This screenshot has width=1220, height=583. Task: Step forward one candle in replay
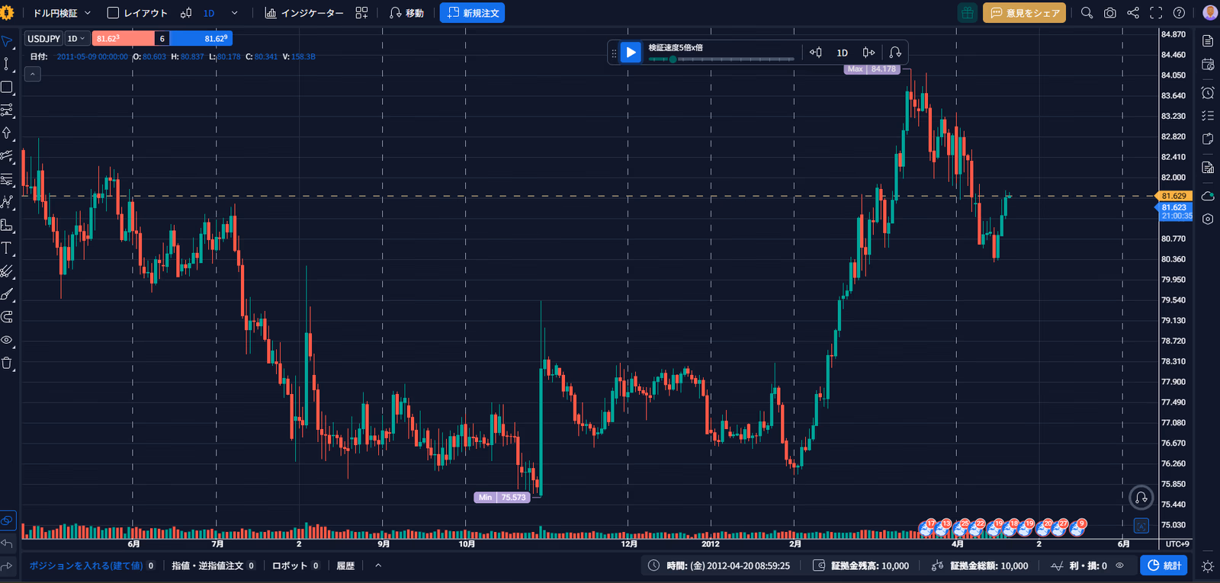[x=868, y=53]
